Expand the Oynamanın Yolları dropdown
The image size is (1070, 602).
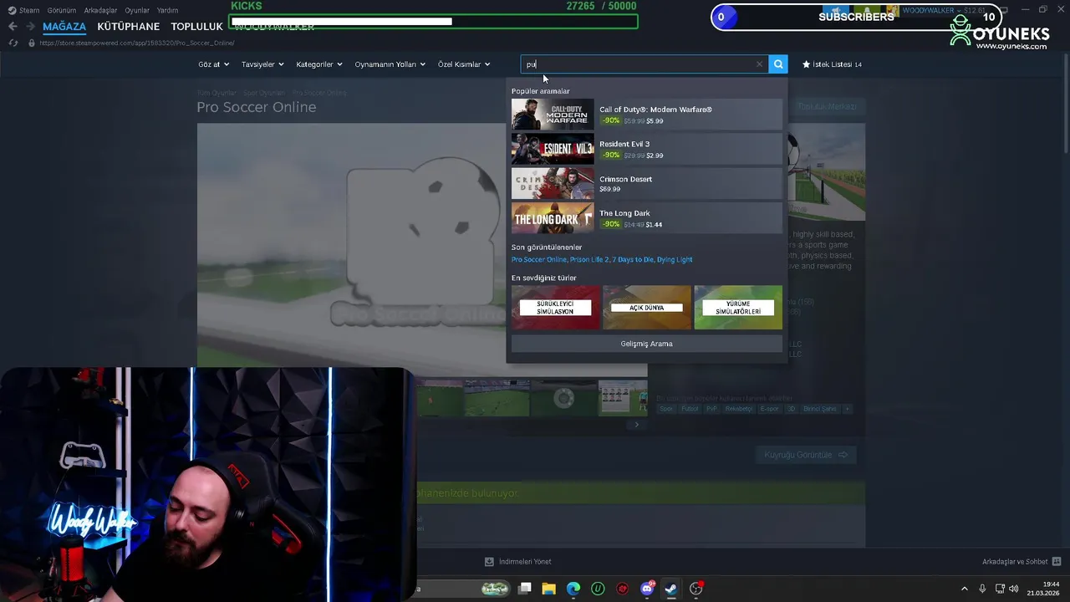tap(390, 64)
